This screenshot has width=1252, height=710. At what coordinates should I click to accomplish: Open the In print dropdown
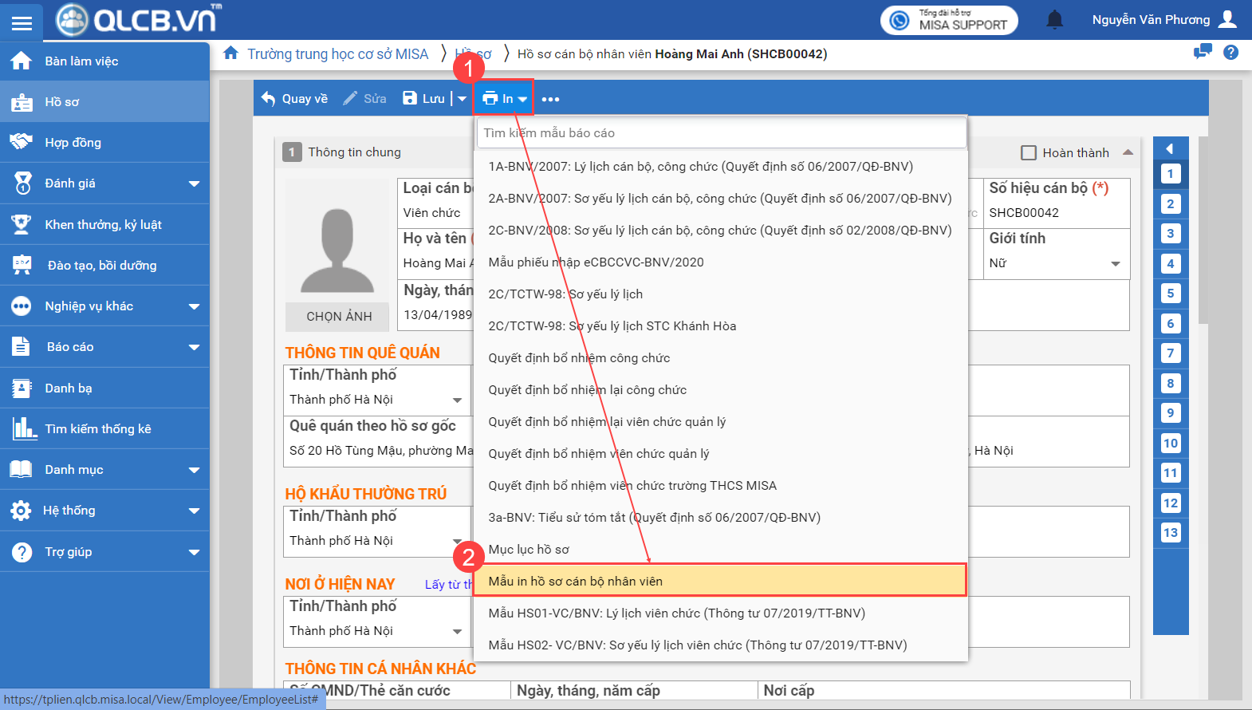(505, 99)
